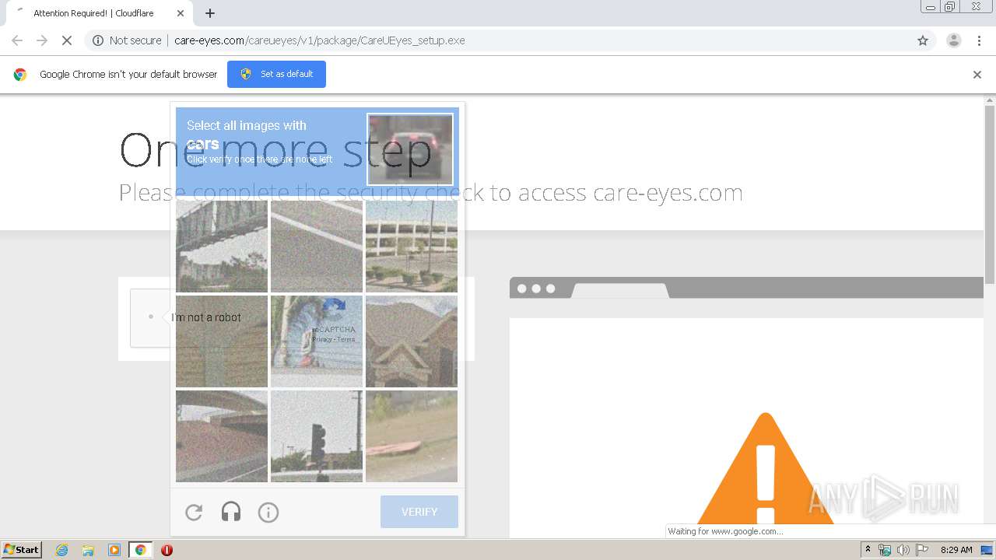Viewport: 996px width, 560px height.
Task: Go forward in browser history
Action: (x=42, y=40)
